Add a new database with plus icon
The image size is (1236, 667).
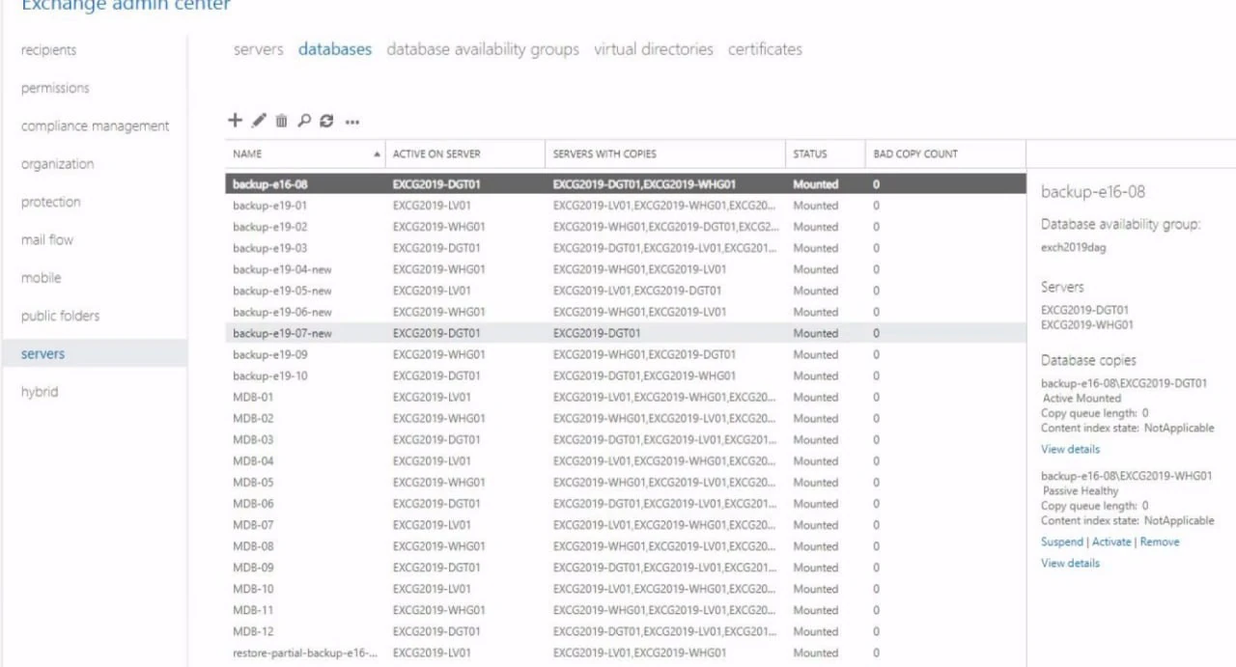pos(235,121)
